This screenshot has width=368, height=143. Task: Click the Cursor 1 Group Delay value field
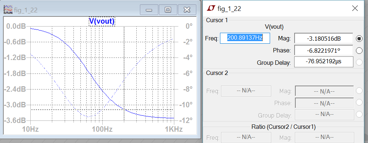pyautogui.click(x=324, y=62)
